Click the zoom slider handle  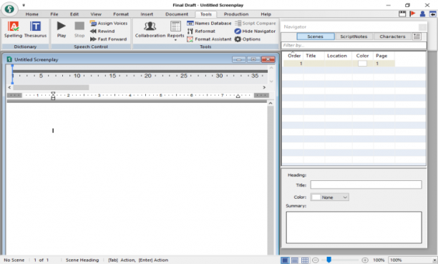(328, 260)
